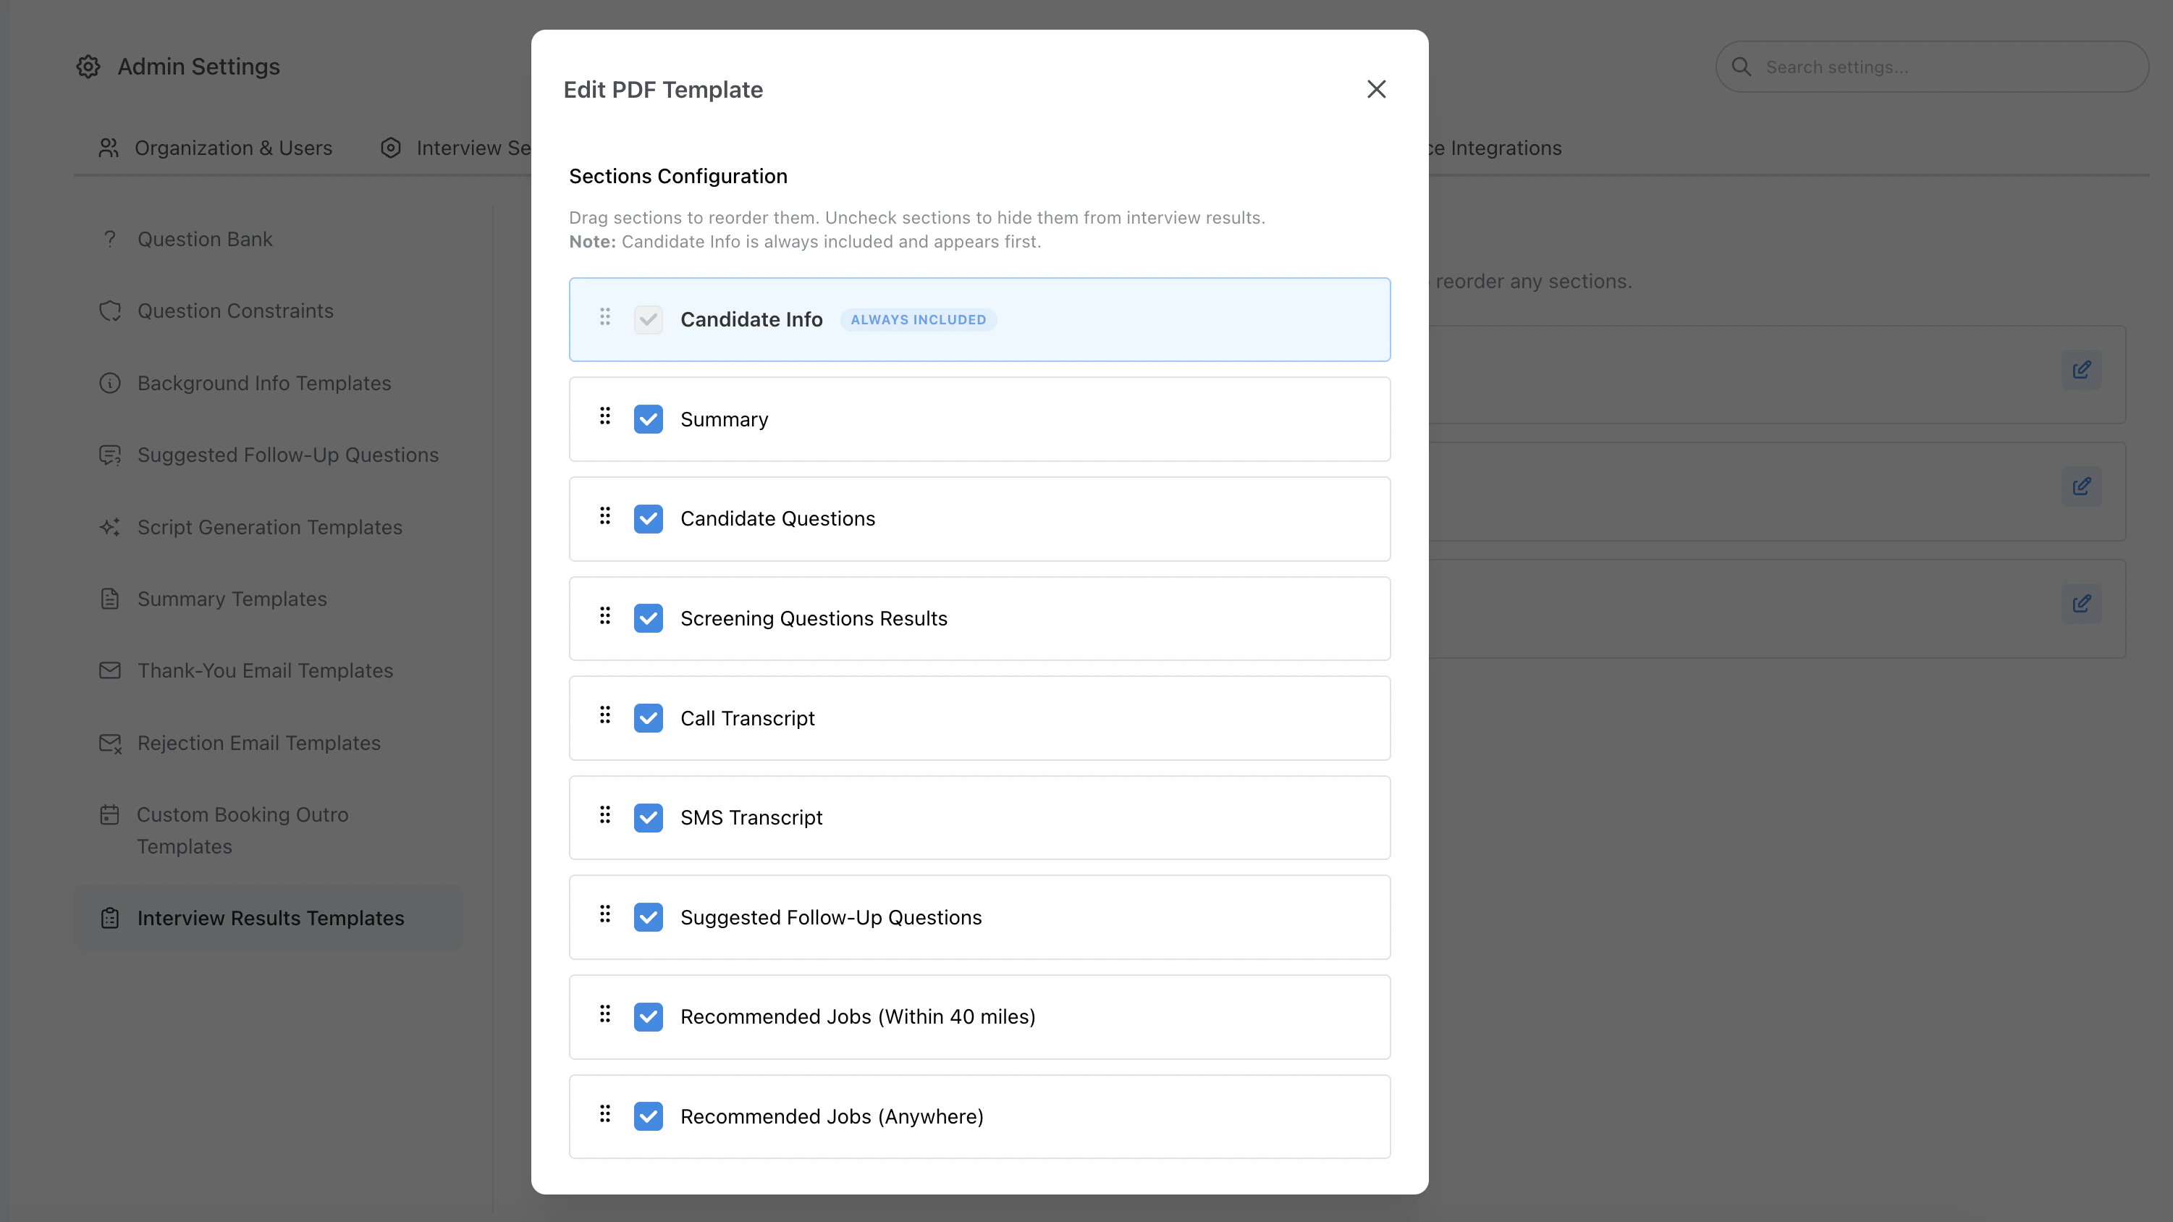The image size is (2173, 1222).
Task: Click the first edit template pencil icon
Action: [x=2081, y=370]
